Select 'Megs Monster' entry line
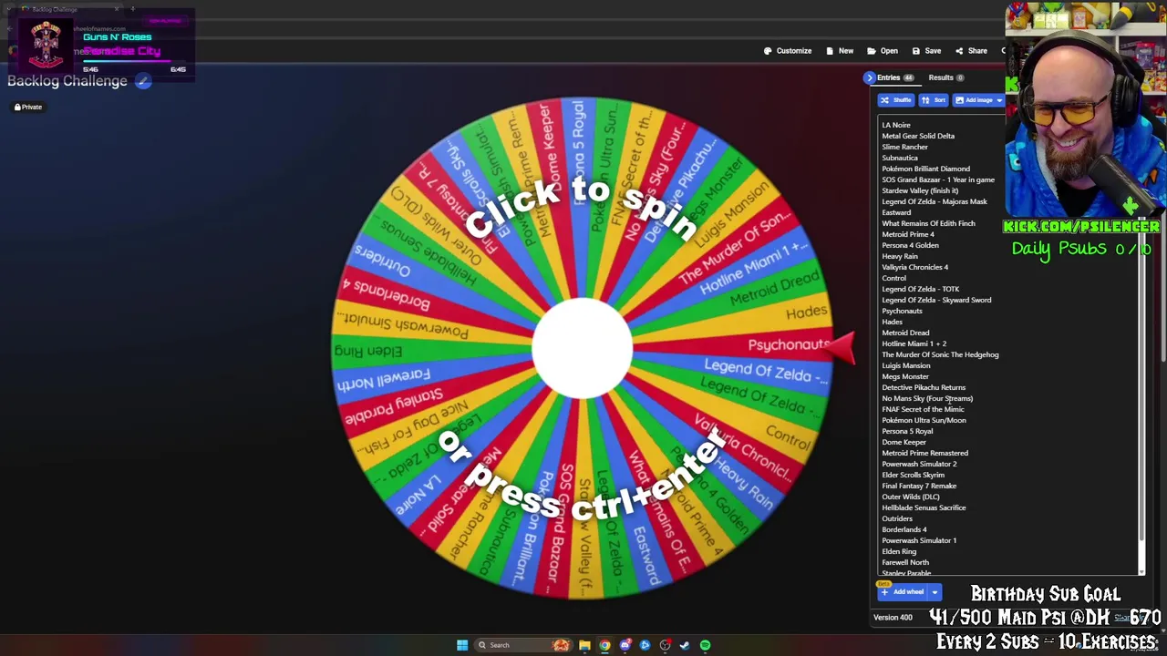Screen dimensions: 1167x656 (905, 376)
